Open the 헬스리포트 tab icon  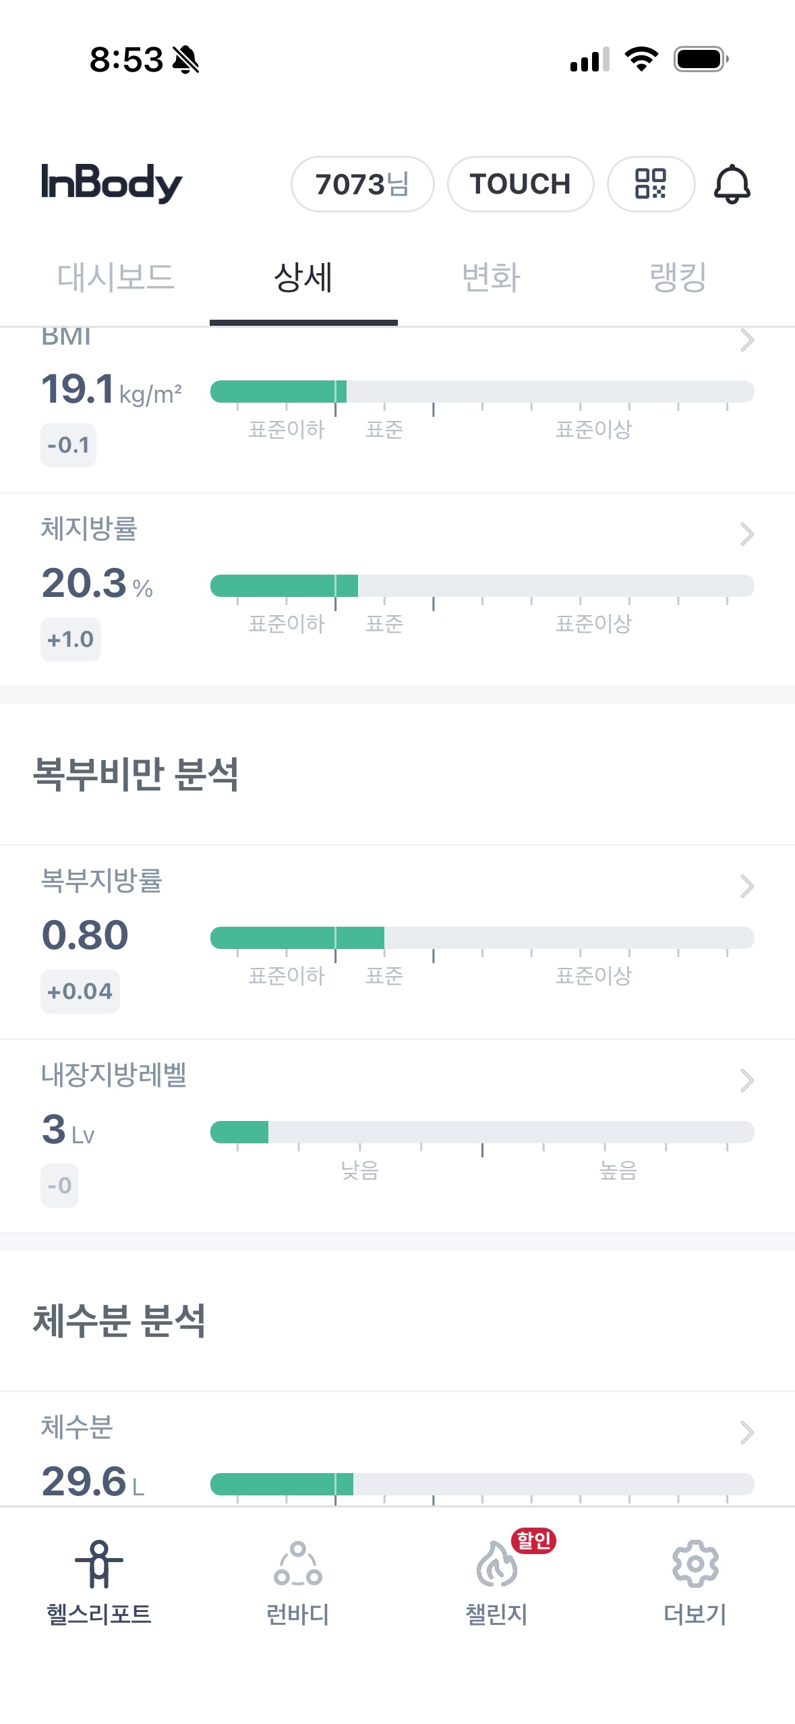pyautogui.click(x=99, y=1563)
